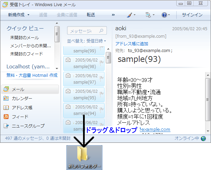Select the 新しいフォルダー desktop folder
The image size is (211, 170).
pos(84,157)
